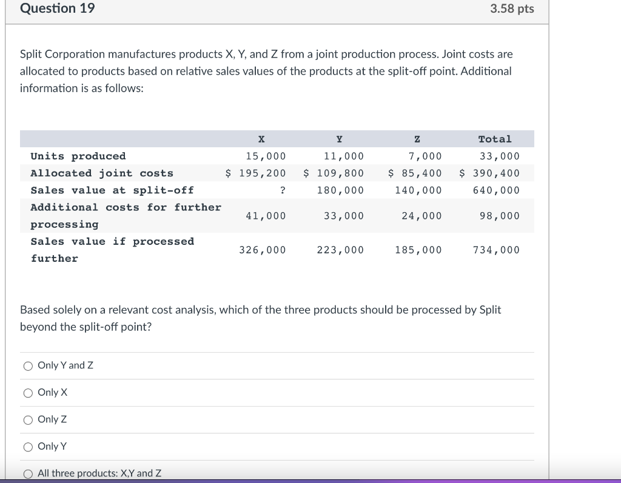Click the Total column header
The width and height of the screenshot is (621, 483).
[x=495, y=139]
